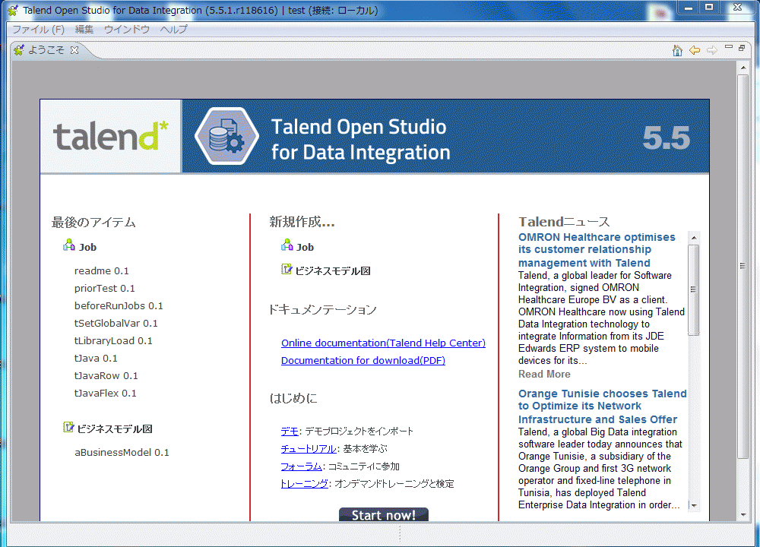Maximize the welcome view panel
Screen dimensions: 760x547
pos(742,47)
